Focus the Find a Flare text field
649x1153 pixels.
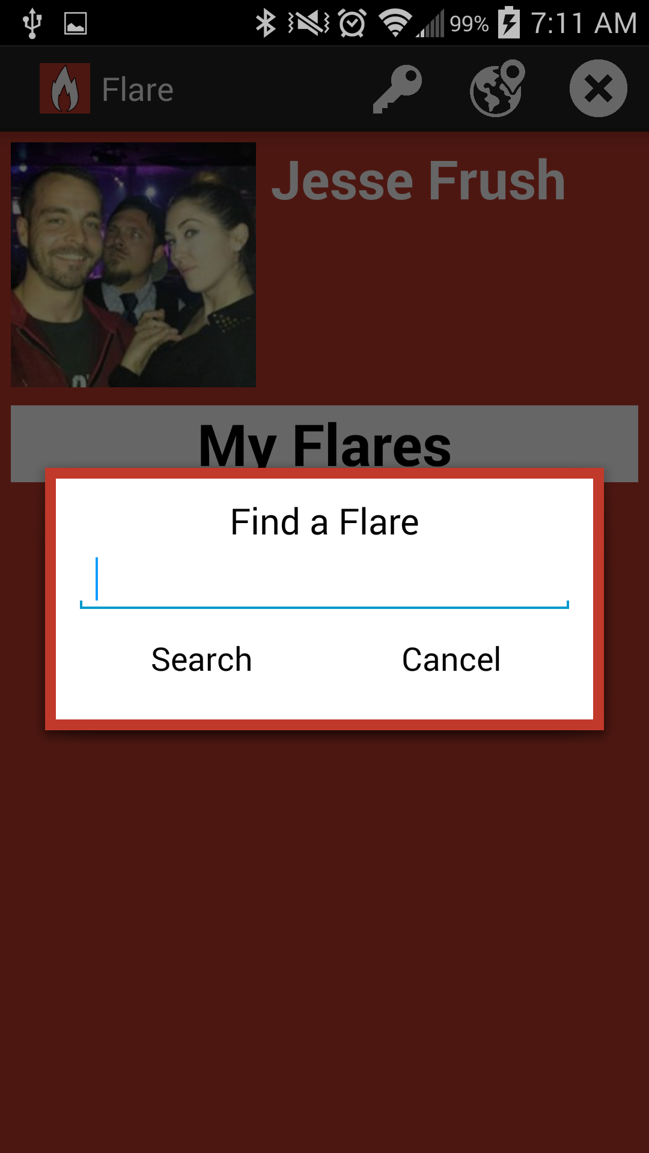[324, 581]
